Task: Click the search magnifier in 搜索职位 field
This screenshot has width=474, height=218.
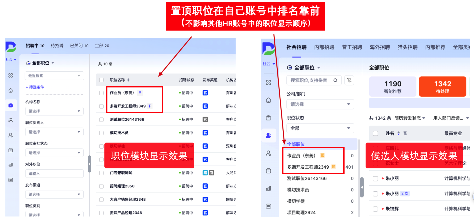Action: point(335,80)
